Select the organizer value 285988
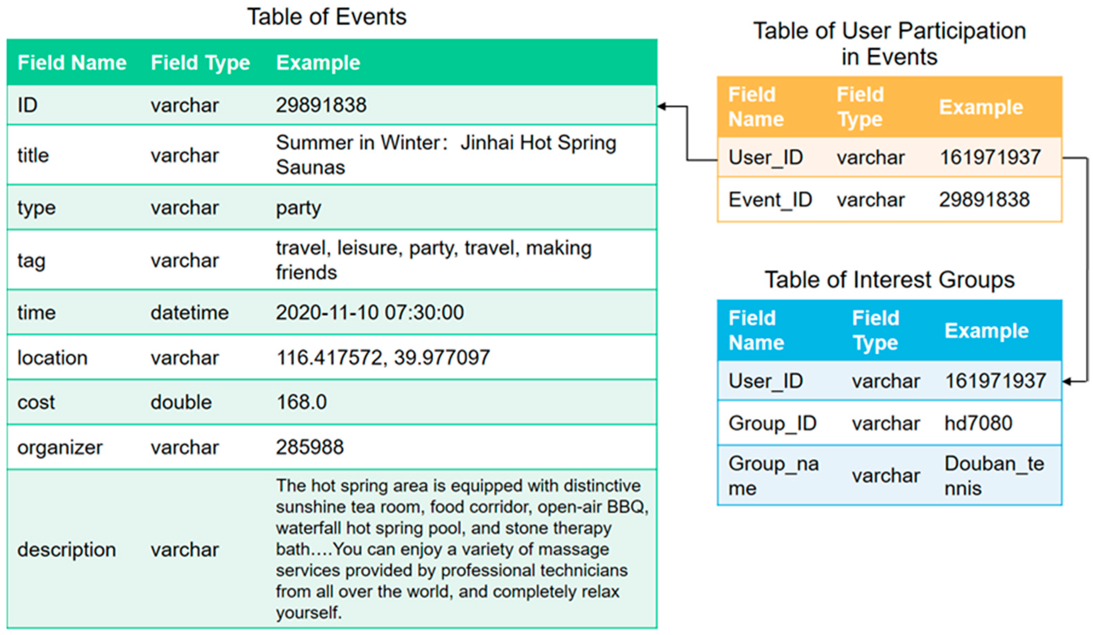The image size is (1093, 635). 310,447
